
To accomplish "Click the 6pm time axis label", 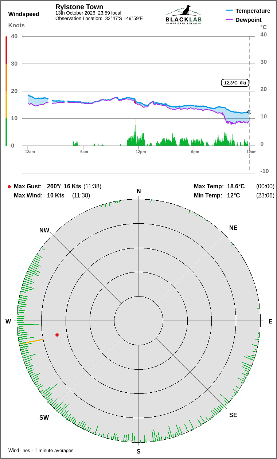I will pyautogui.click(x=195, y=152).
